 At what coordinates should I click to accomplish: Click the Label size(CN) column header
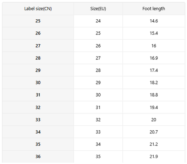click(38, 8)
